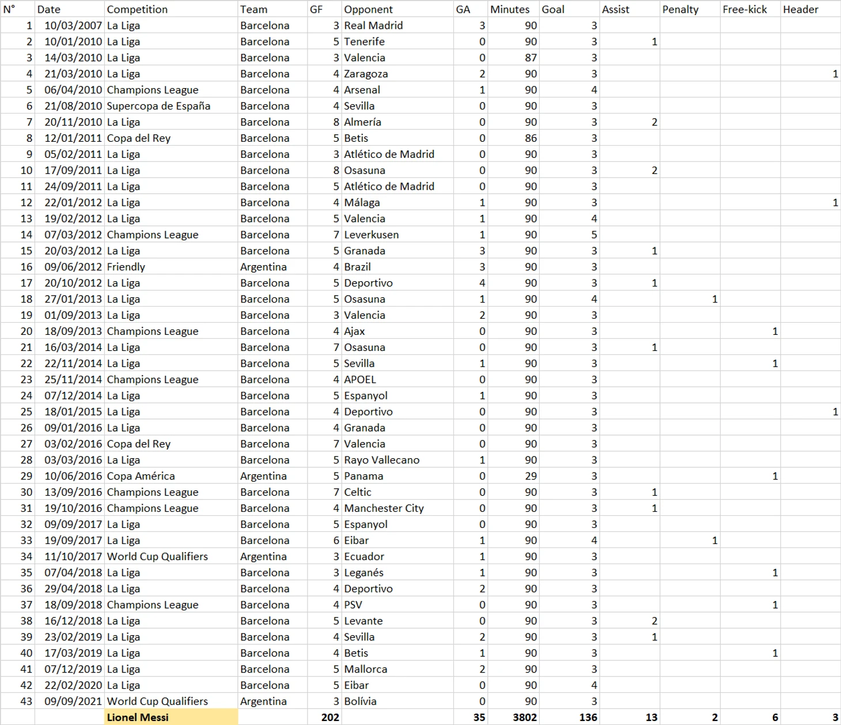The height and width of the screenshot is (725, 841).
Task: Select the 'Ecuador' opponent cell
Action: [x=397, y=557]
